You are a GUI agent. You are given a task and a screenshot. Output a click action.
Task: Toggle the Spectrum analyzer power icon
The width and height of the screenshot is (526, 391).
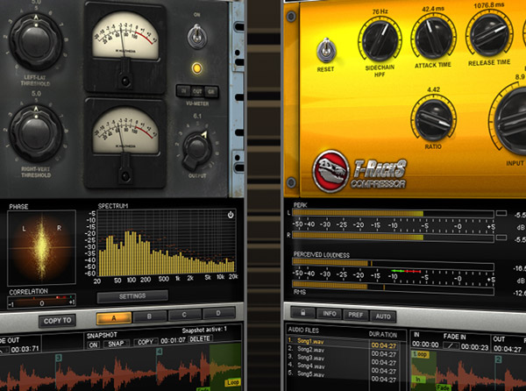tap(231, 215)
